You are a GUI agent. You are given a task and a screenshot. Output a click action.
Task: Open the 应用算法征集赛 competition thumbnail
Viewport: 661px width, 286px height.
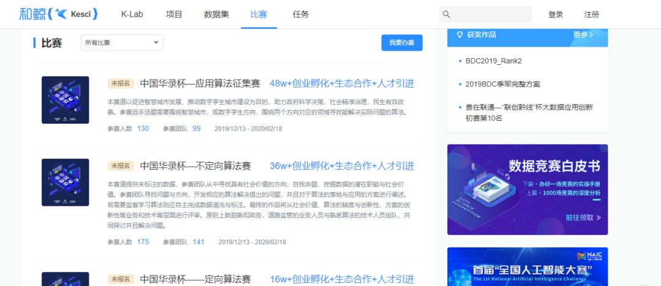(65, 100)
